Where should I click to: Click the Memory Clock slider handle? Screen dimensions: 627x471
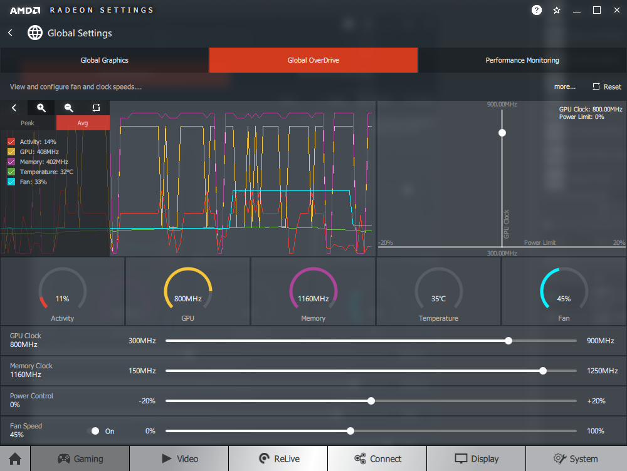pos(543,371)
